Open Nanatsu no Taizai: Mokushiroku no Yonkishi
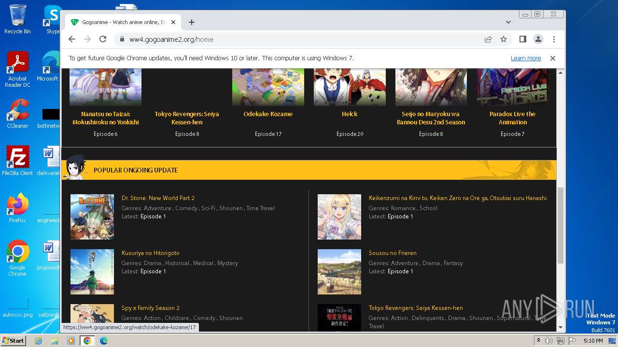The width and height of the screenshot is (618, 347). tap(106, 118)
